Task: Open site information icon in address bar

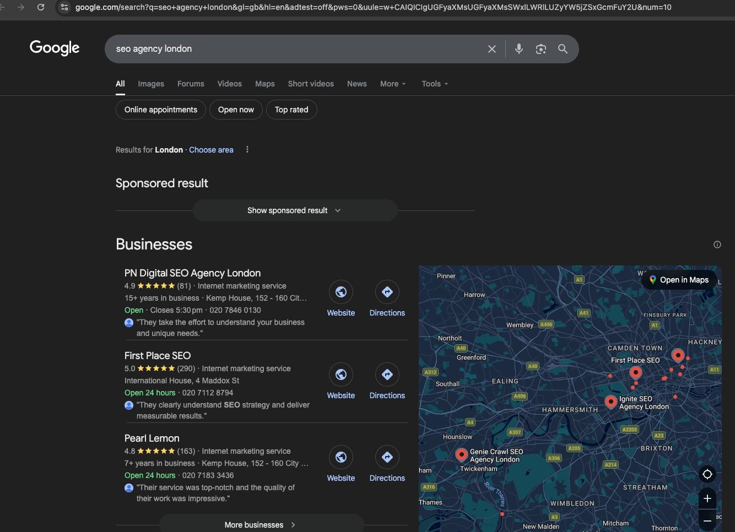Action: click(64, 7)
